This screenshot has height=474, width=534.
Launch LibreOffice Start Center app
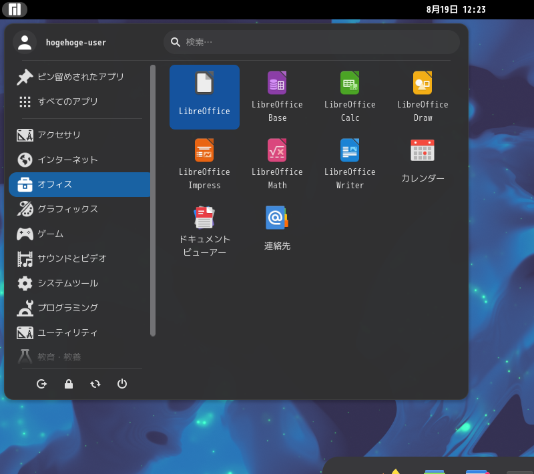click(x=204, y=97)
